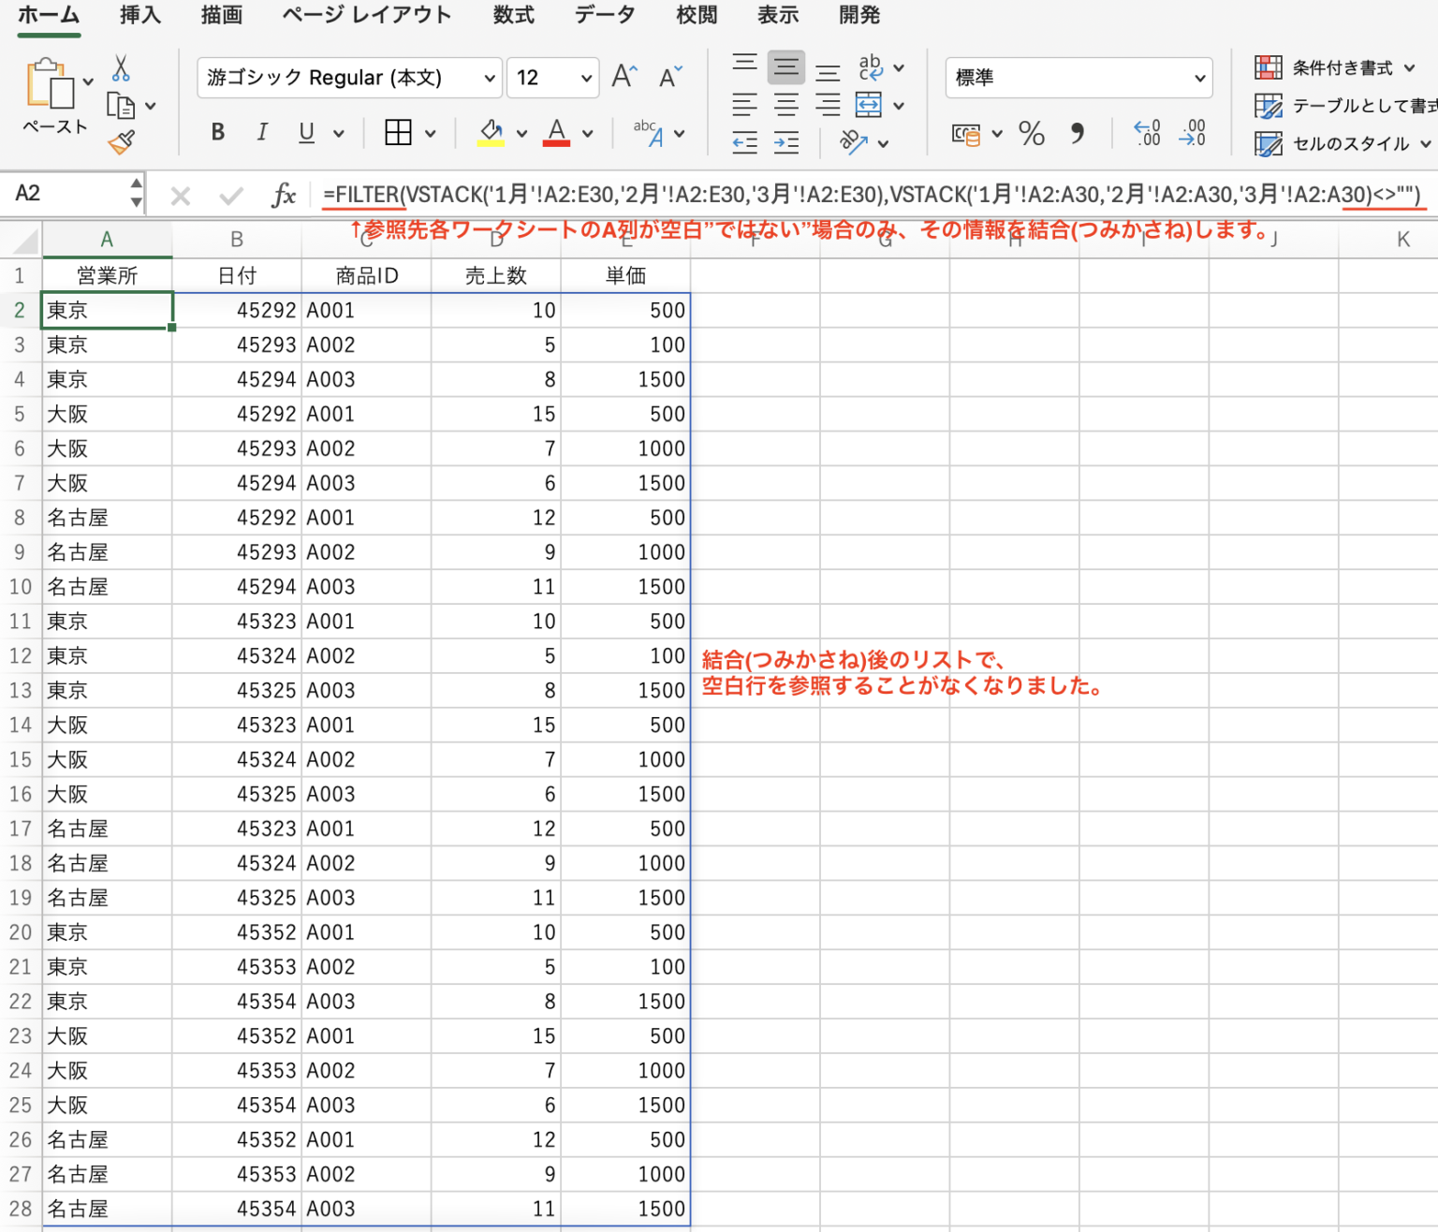Click the phonetic guide abc icon
The image size is (1438, 1232).
[649, 133]
